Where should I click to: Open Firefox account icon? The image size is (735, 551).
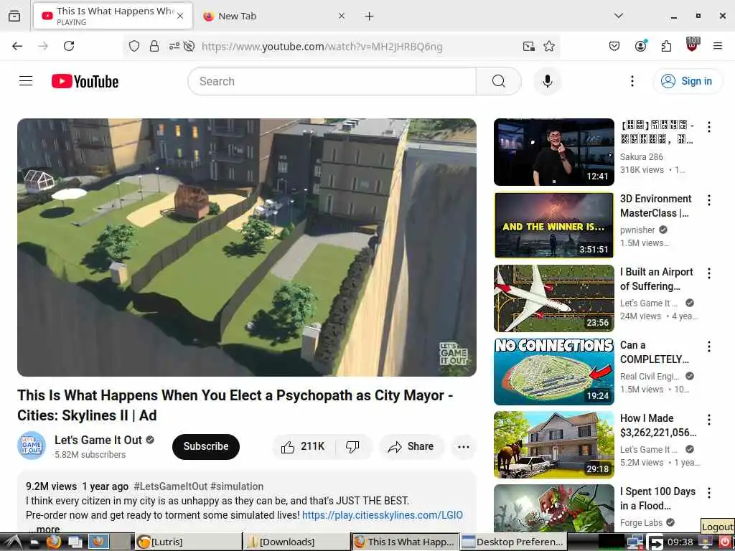[640, 46]
